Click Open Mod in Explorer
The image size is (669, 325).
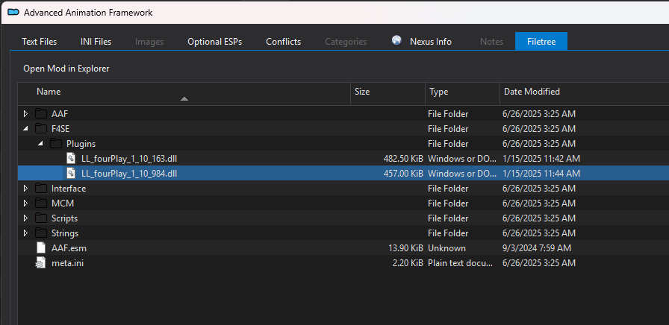[66, 68]
